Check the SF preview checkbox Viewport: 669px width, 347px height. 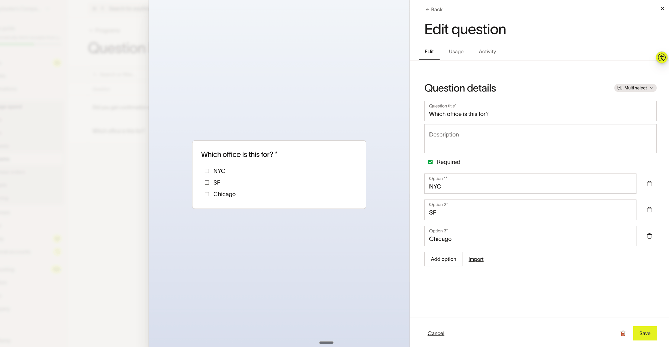[x=207, y=183]
